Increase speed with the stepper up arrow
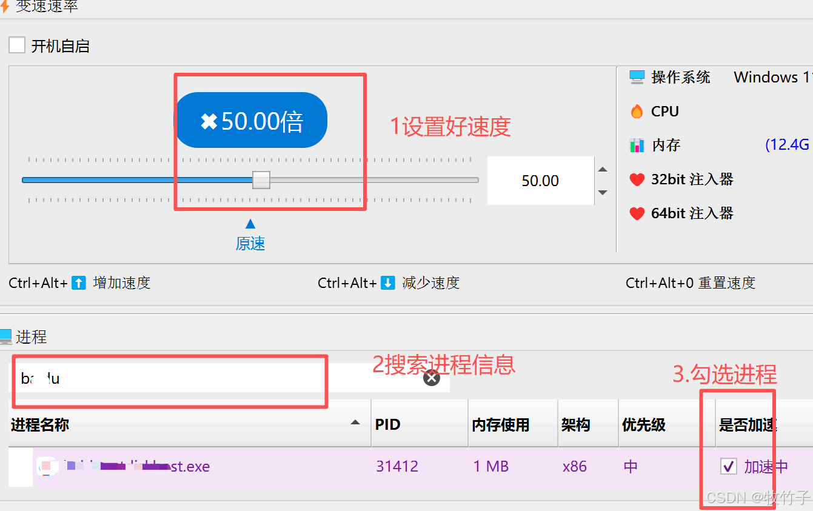 [x=603, y=169]
